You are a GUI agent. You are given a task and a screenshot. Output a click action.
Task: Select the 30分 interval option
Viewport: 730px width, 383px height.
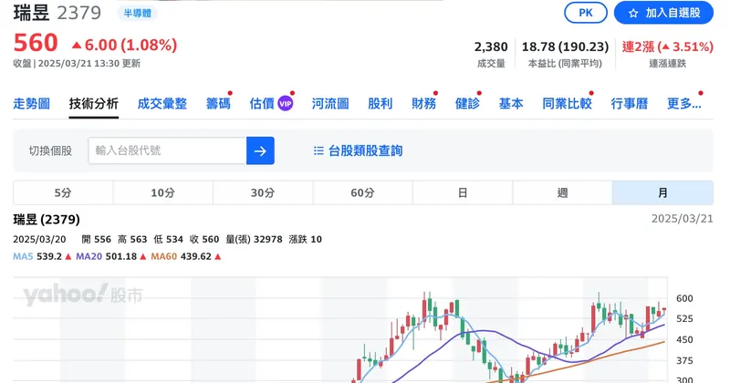pos(263,192)
